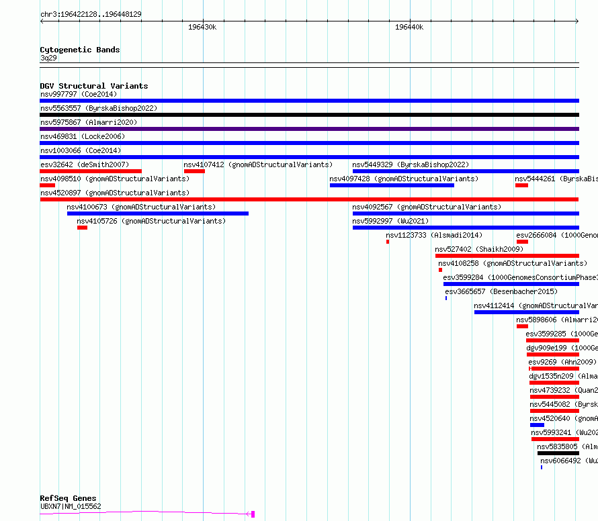Screen dimensions: 598x521
Task: Select the 3q29 band label
Action: [x=48, y=58]
